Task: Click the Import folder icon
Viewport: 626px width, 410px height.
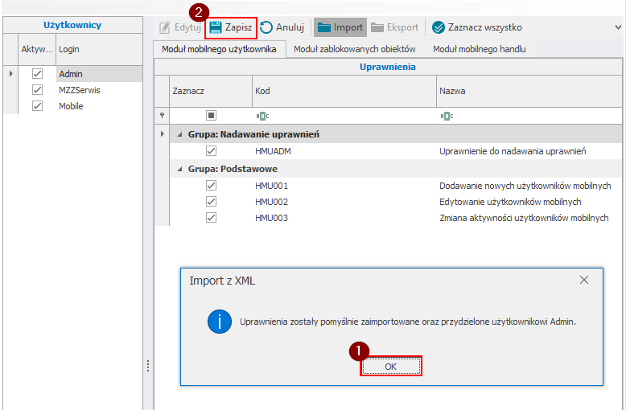Action: 324,27
